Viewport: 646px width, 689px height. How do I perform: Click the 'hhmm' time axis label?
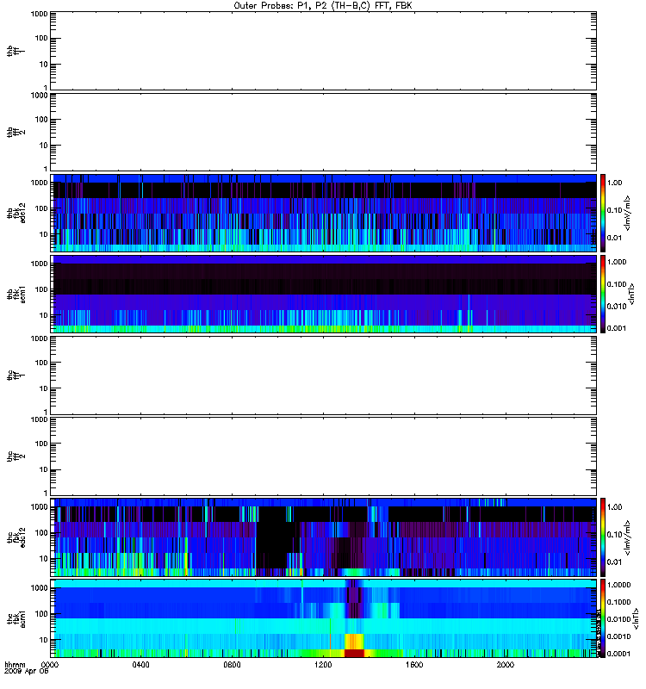point(15,665)
